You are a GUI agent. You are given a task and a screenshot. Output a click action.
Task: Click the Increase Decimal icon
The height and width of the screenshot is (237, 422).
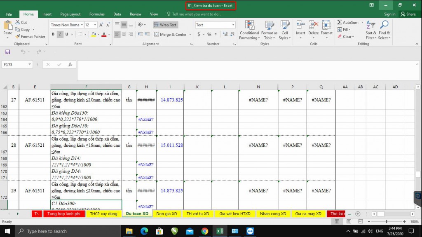(x=225, y=34)
